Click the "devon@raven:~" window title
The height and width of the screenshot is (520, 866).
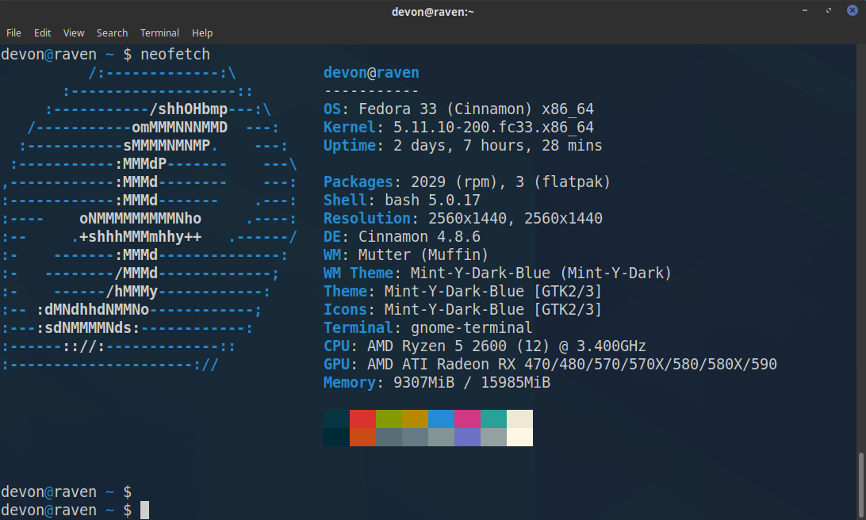point(433,12)
